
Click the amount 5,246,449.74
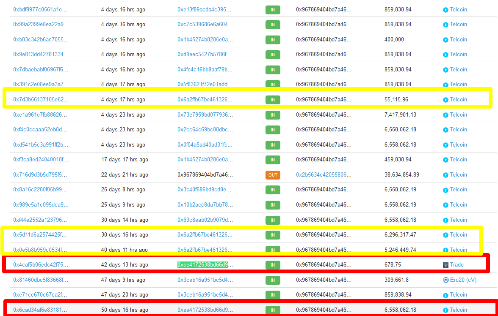400,250
